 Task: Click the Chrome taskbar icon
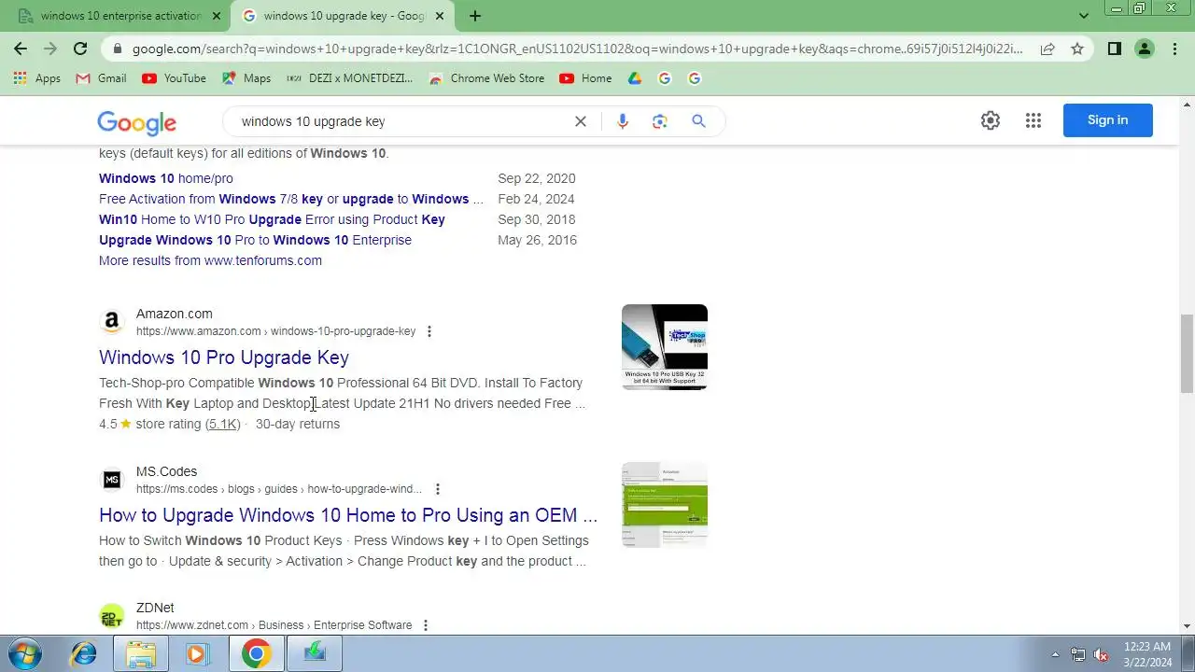point(256,653)
